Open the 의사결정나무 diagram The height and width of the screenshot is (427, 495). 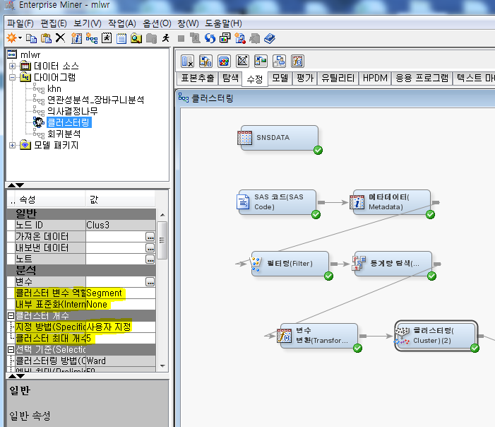(72, 111)
